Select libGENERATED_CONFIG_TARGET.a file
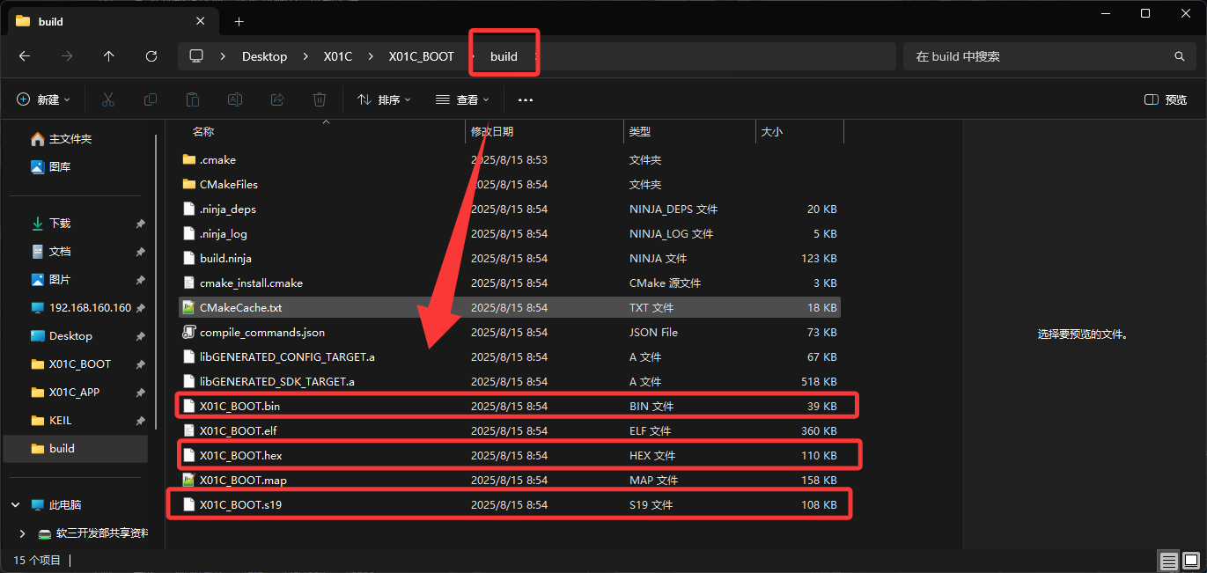This screenshot has width=1207, height=573. point(509,357)
